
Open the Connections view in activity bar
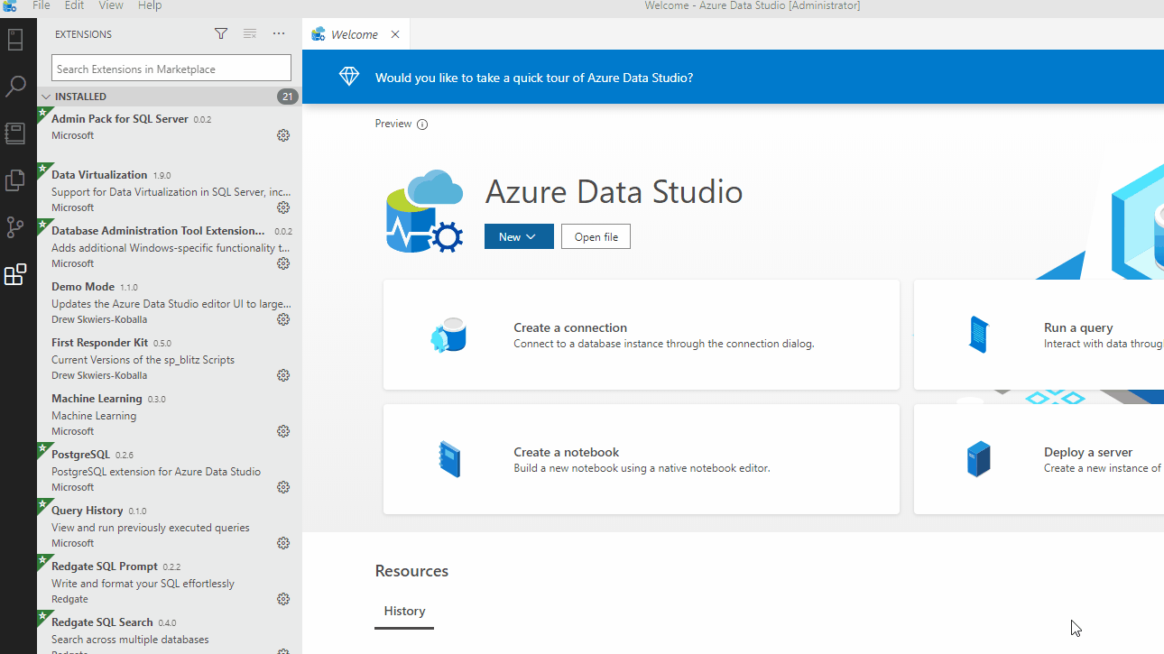[x=15, y=40]
